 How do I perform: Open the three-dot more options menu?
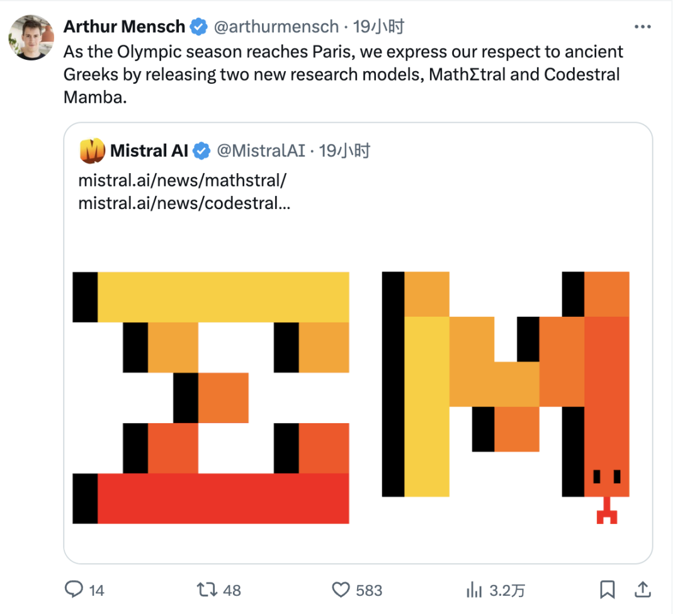642,27
